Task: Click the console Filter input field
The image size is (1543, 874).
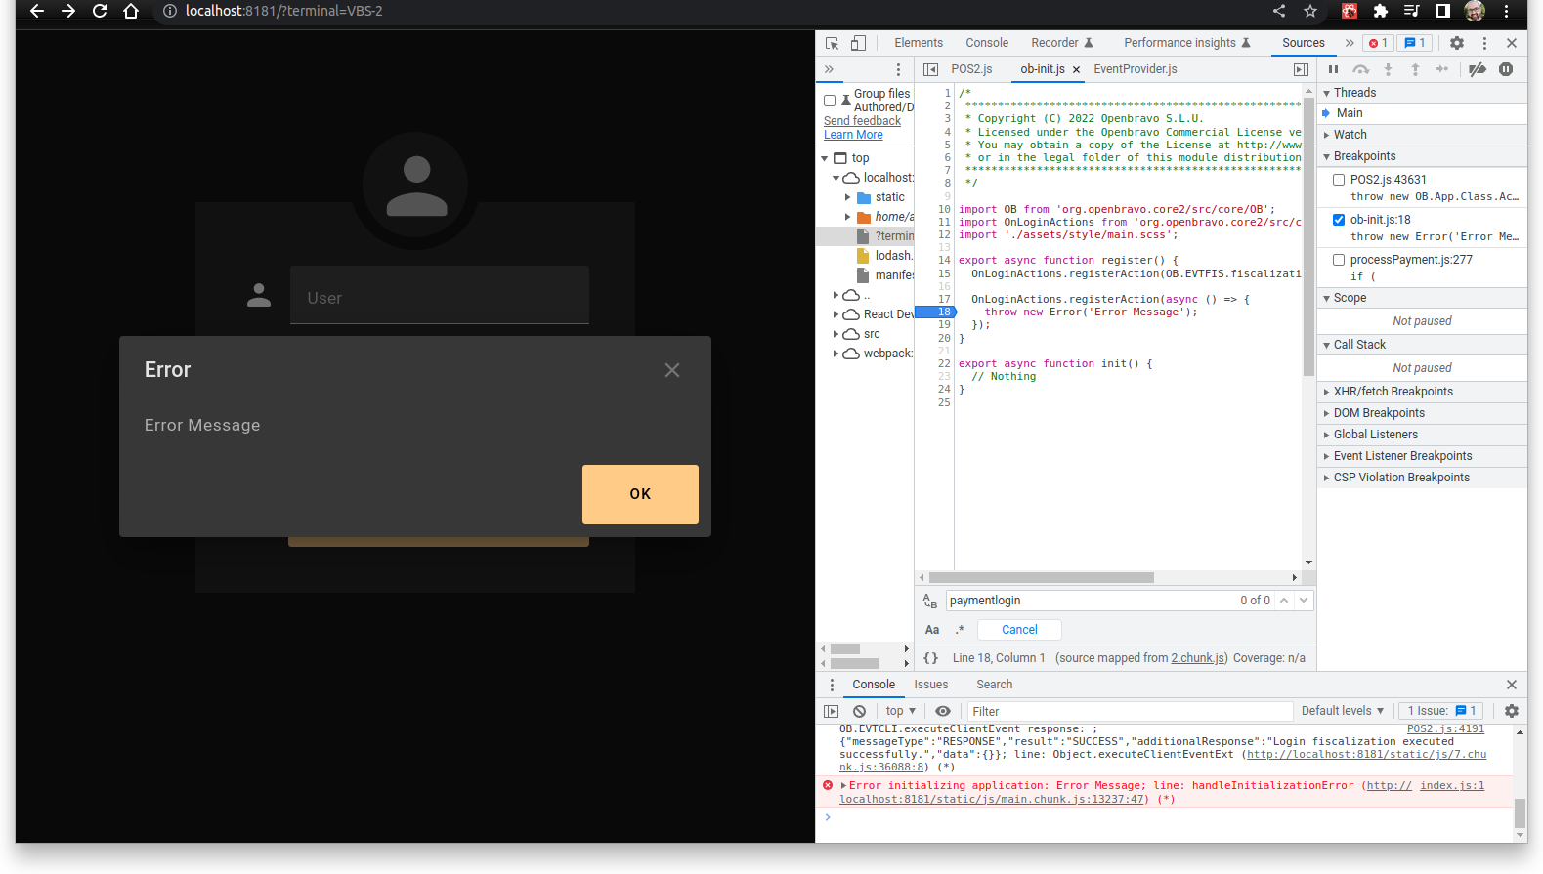Action: tap(1129, 711)
